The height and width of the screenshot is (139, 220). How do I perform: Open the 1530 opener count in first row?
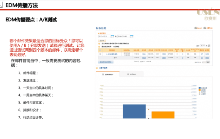164,54
